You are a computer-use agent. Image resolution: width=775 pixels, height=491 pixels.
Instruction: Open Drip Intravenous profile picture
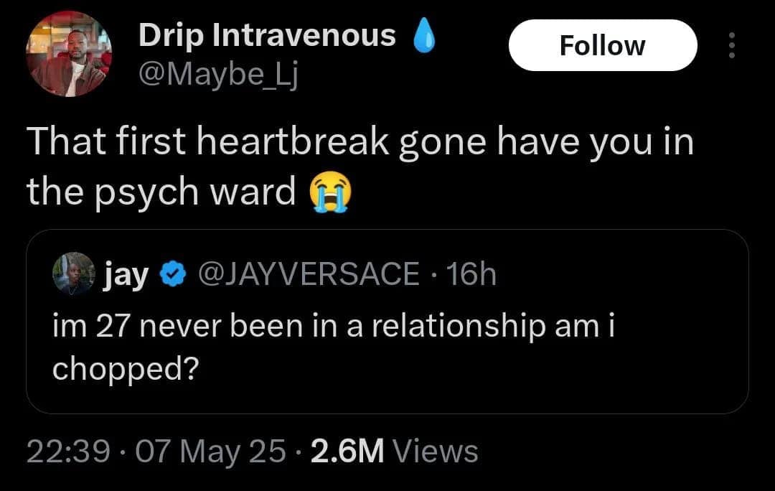point(69,55)
